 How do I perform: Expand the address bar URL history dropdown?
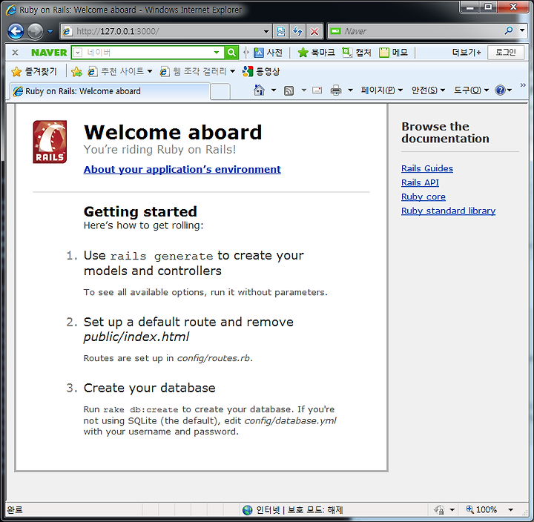266,32
